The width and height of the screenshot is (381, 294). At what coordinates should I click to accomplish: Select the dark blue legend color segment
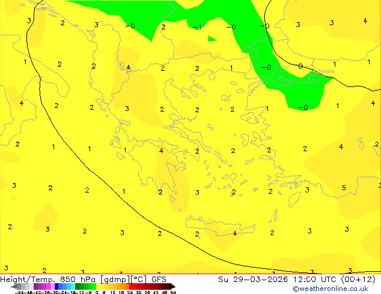point(56,286)
